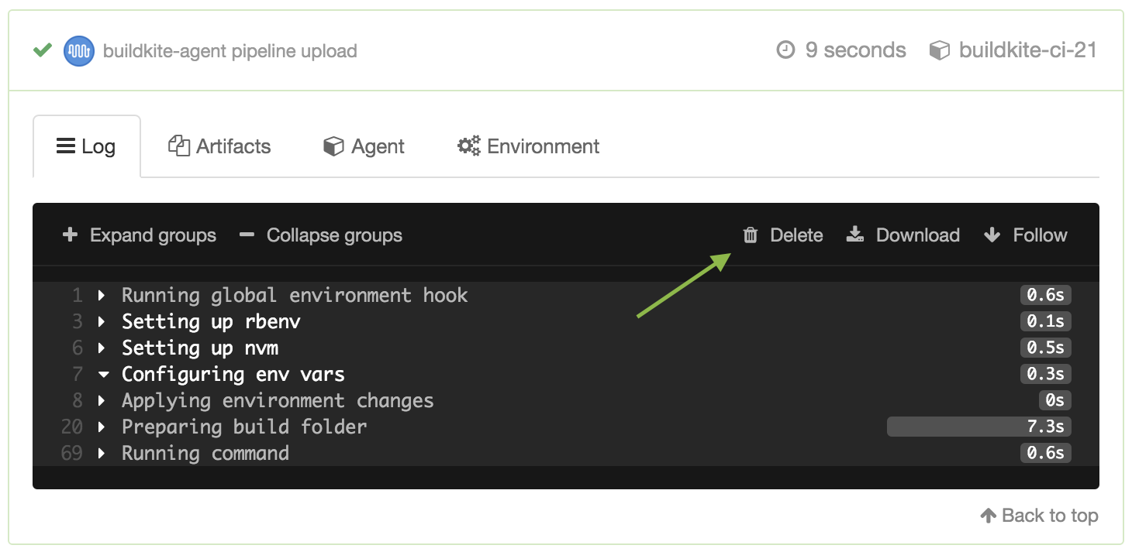1132x552 pixels.
Task: Click the package icon beside buildkite-ci-21
Action: point(939,50)
